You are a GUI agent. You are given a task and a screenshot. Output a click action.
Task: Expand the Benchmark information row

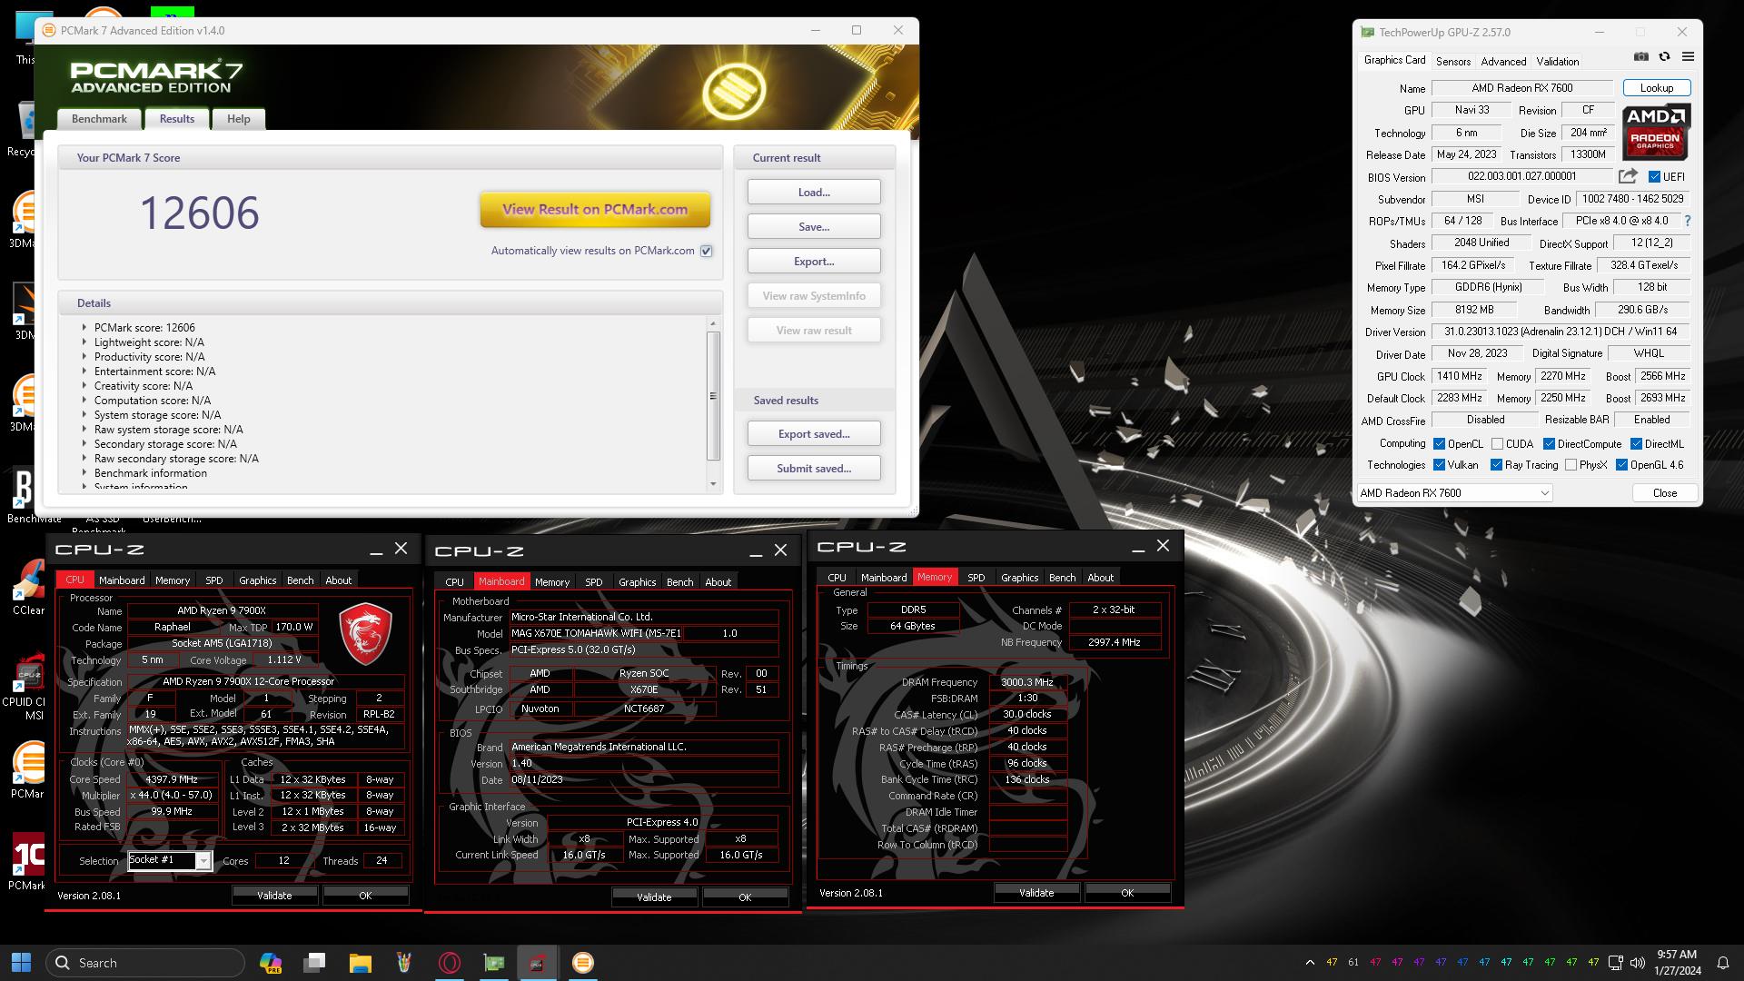[x=84, y=473]
